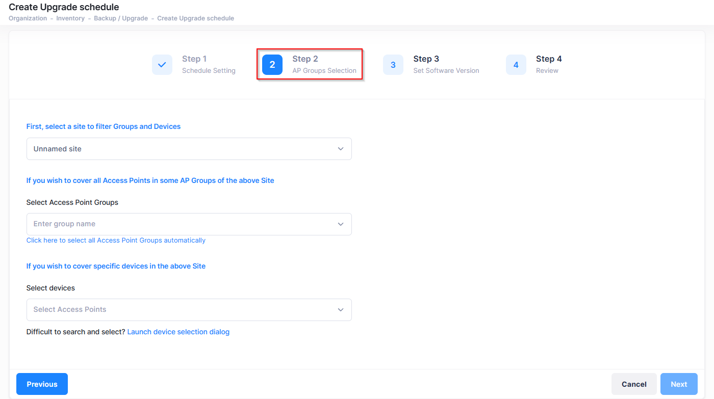Screen dimensions: 714x399
Task: Select all Access Point Groups automatically link
Action: [116, 241]
